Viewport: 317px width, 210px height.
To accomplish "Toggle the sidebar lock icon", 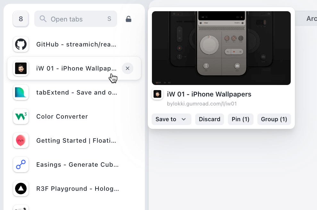I will click(x=128, y=19).
